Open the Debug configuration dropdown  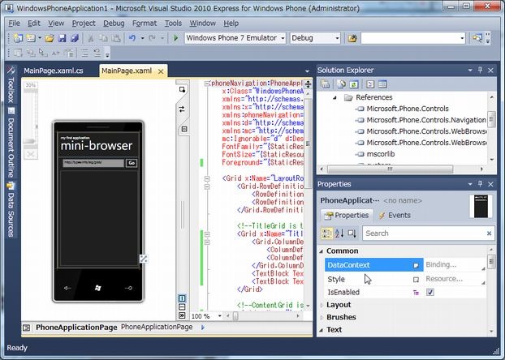coord(335,38)
